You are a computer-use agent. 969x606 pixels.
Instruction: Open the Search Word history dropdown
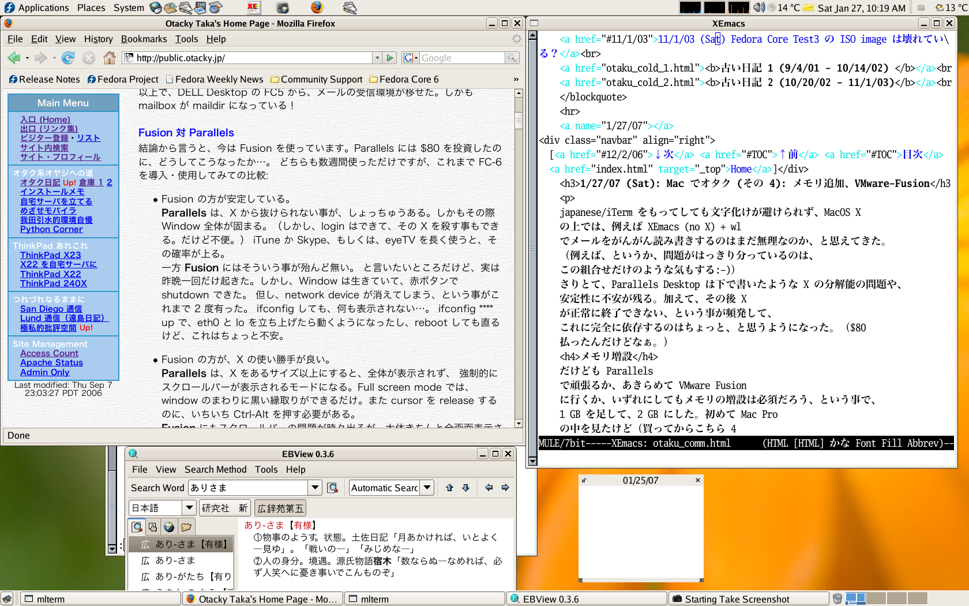pyautogui.click(x=315, y=488)
